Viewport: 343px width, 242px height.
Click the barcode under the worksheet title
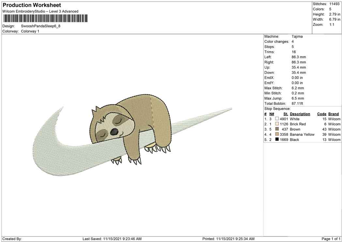(45, 18)
